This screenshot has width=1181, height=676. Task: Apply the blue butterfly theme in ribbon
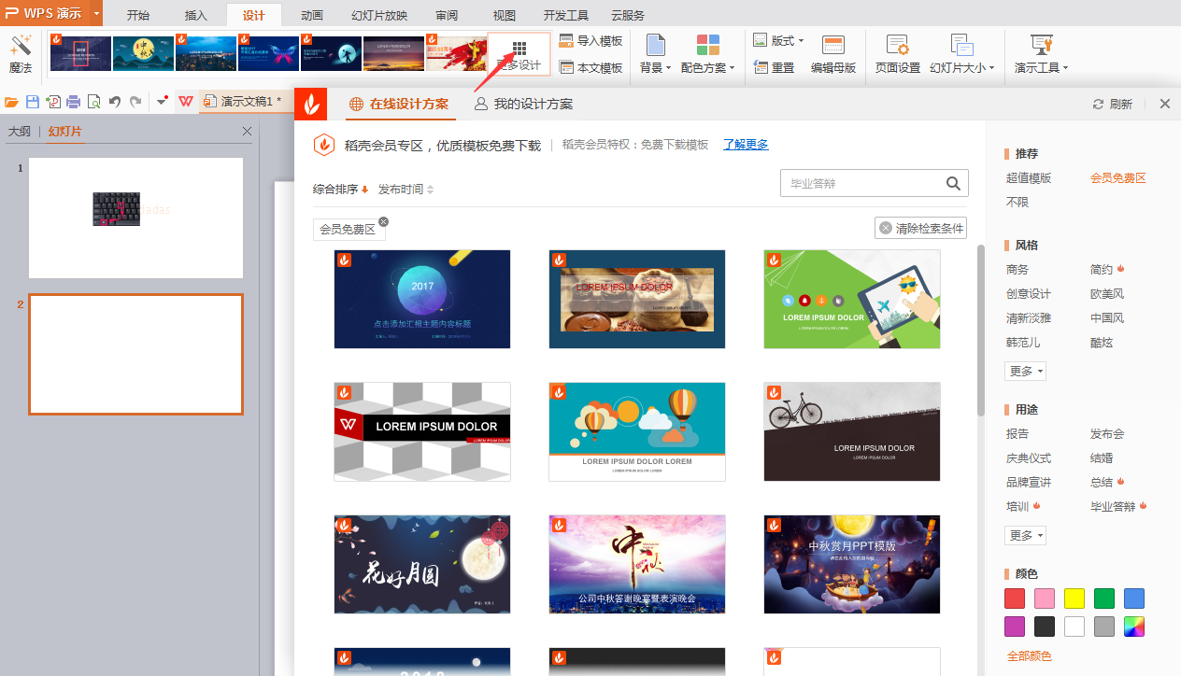[268, 53]
